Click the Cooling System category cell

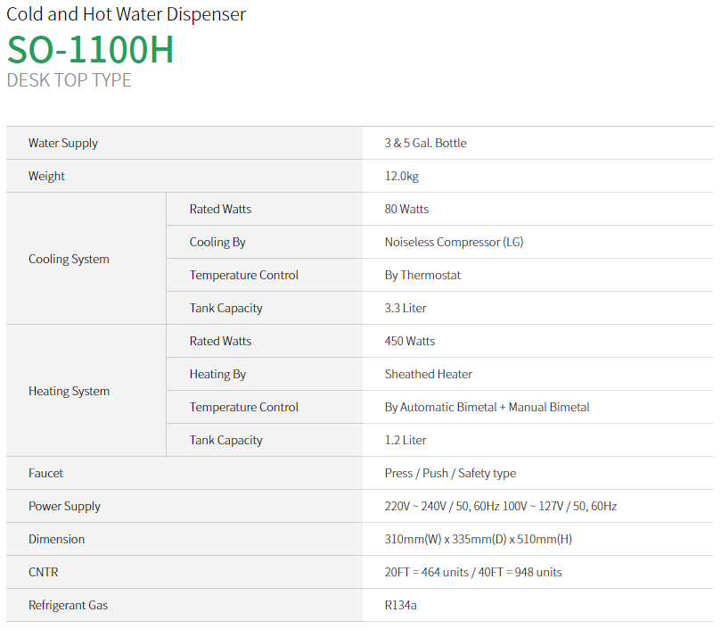(x=69, y=259)
